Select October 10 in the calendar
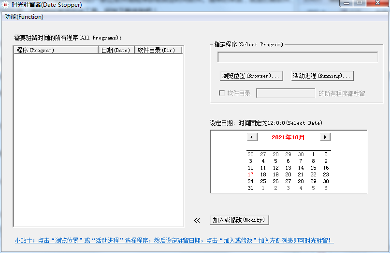390x253 pixels. [250, 168]
